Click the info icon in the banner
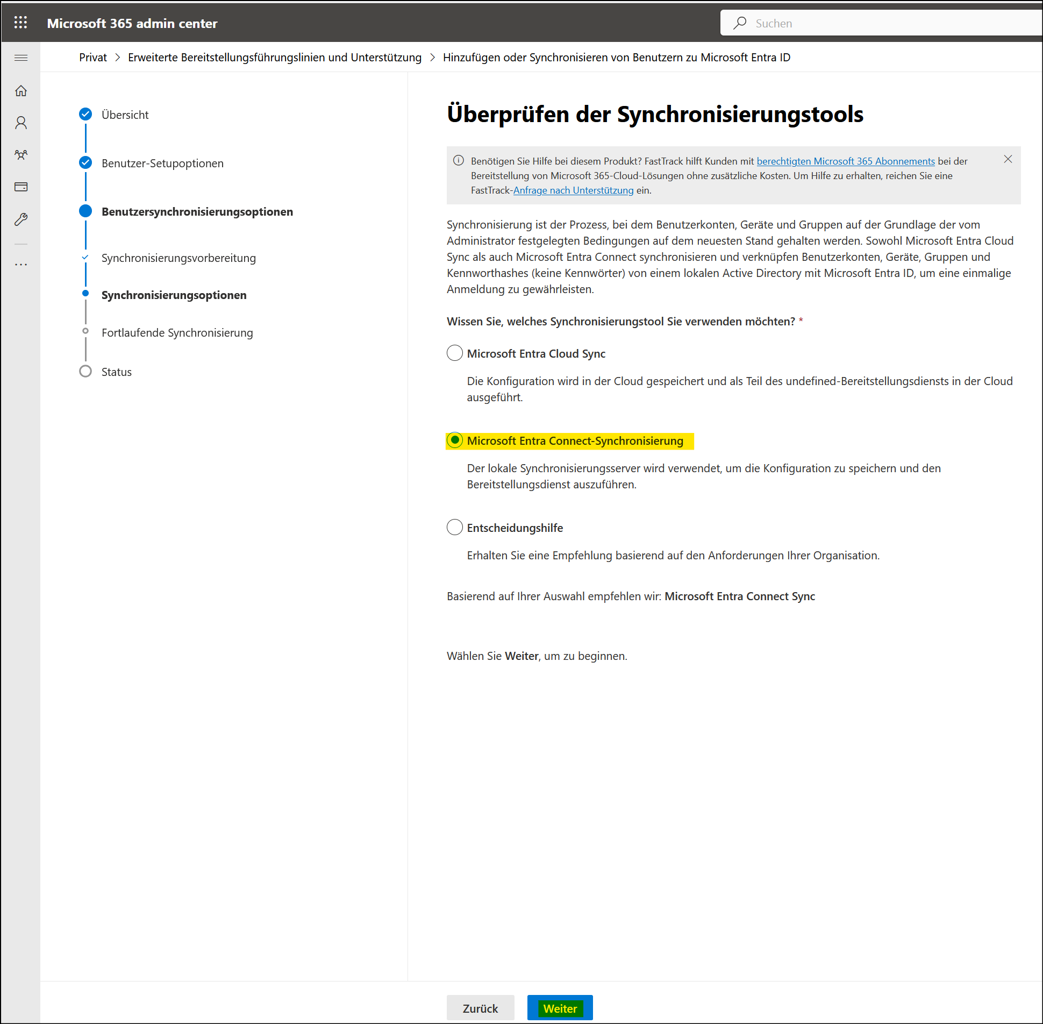This screenshot has width=1043, height=1024. pos(459,160)
